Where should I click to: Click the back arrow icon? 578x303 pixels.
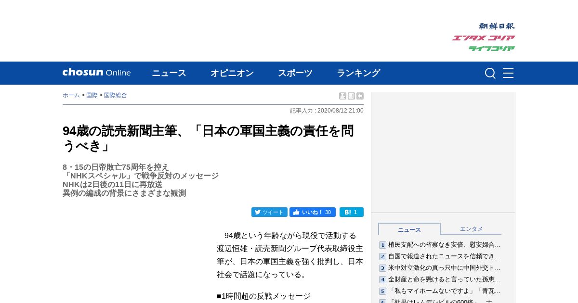[x=360, y=96]
